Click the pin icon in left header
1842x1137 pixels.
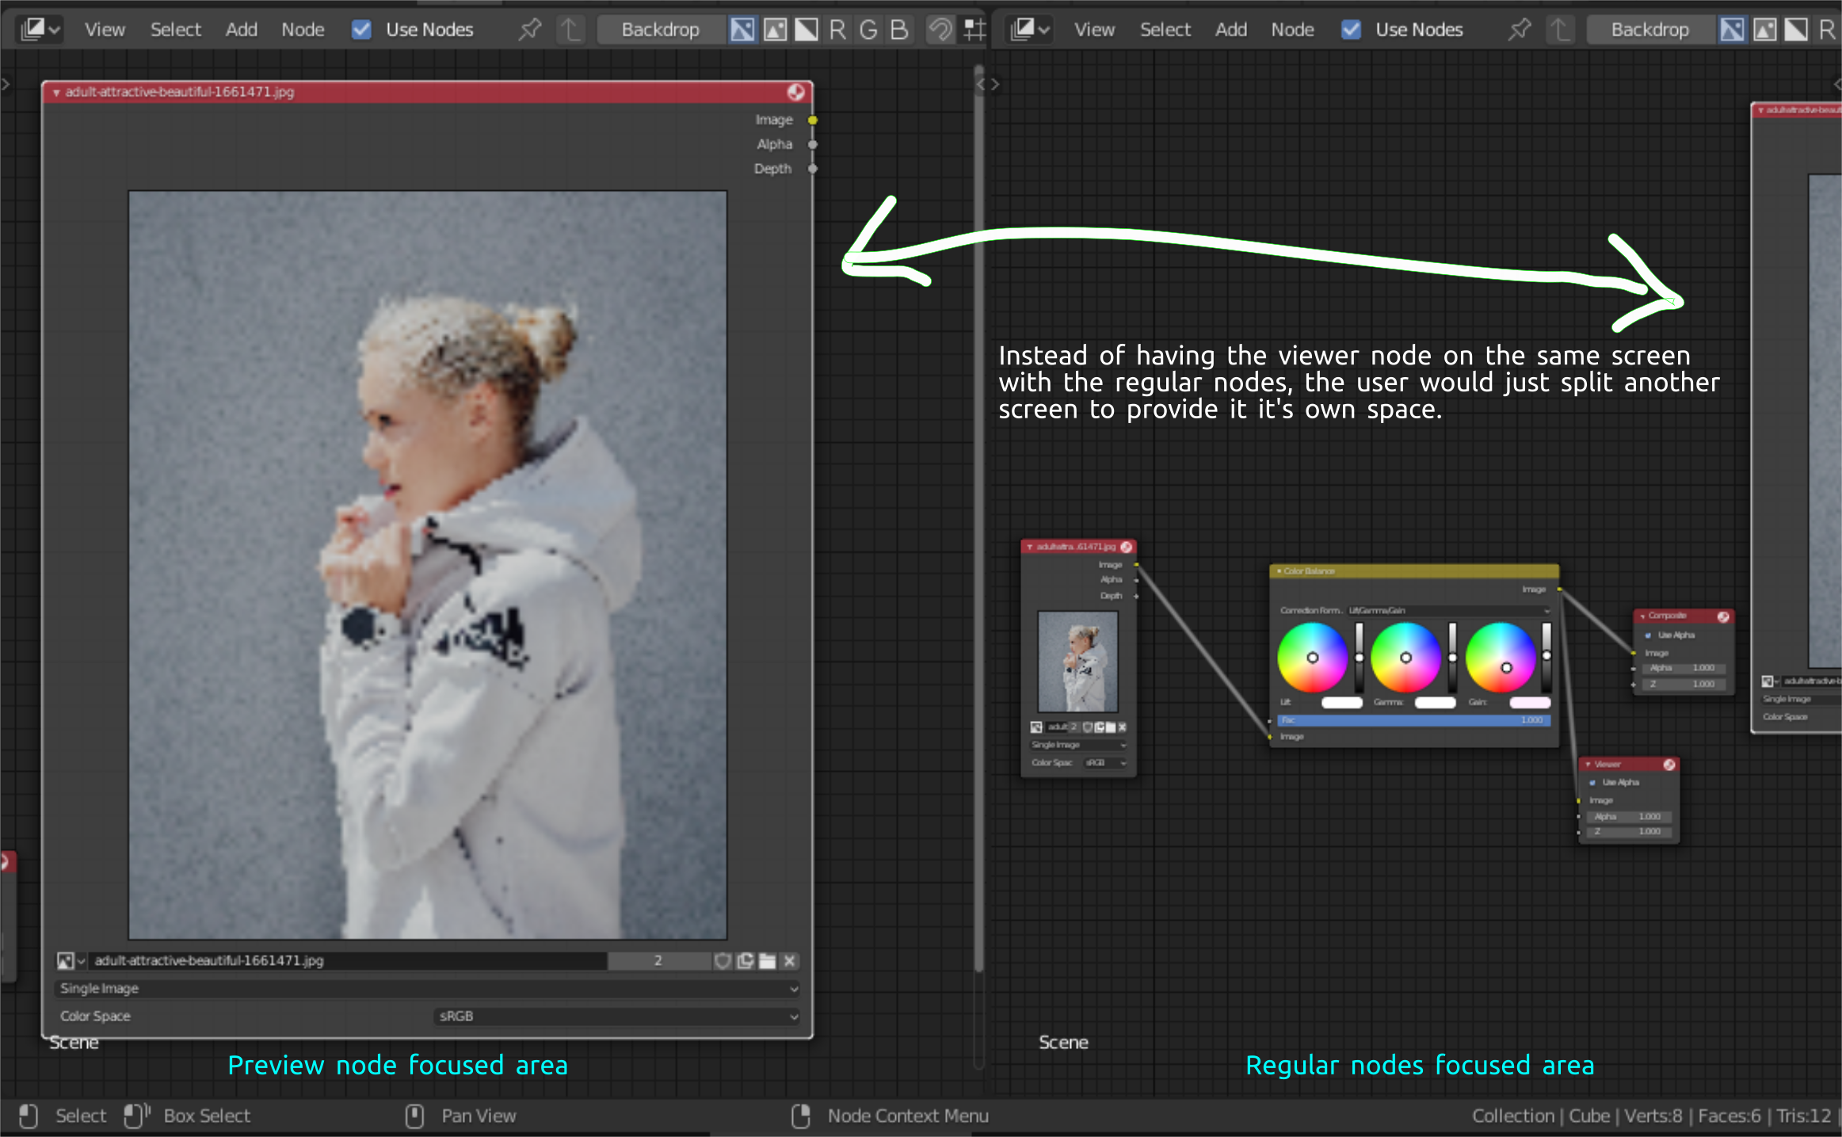[529, 29]
